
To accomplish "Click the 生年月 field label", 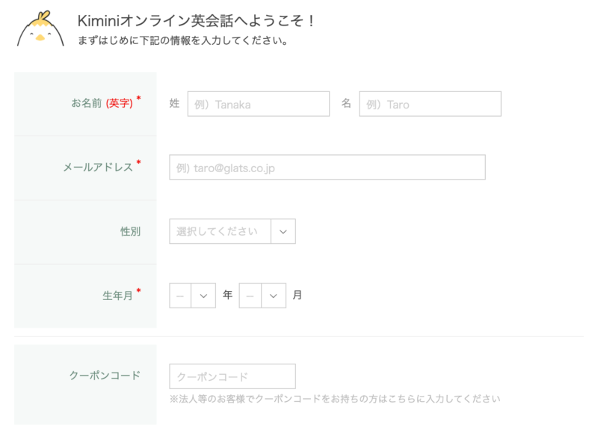I will tap(118, 296).
